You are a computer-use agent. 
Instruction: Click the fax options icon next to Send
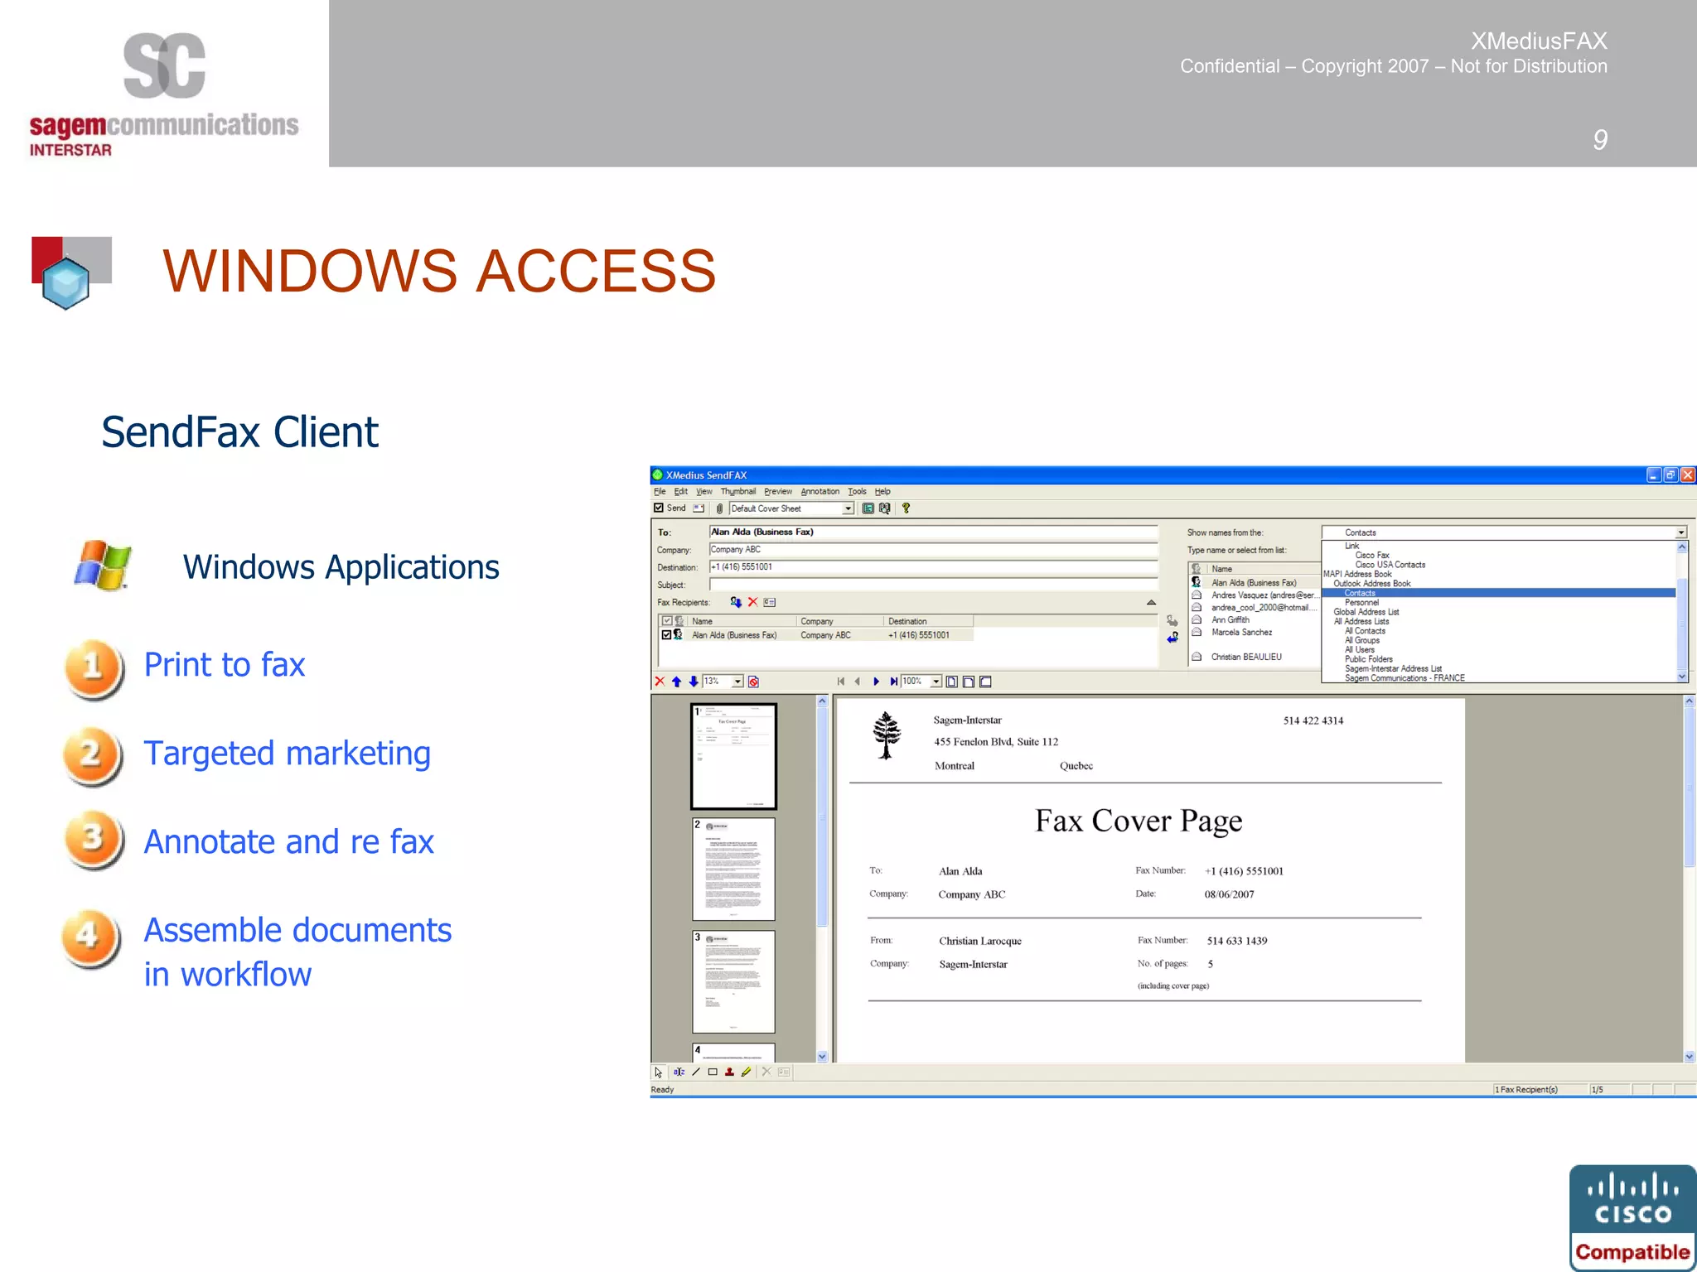click(699, 508)
